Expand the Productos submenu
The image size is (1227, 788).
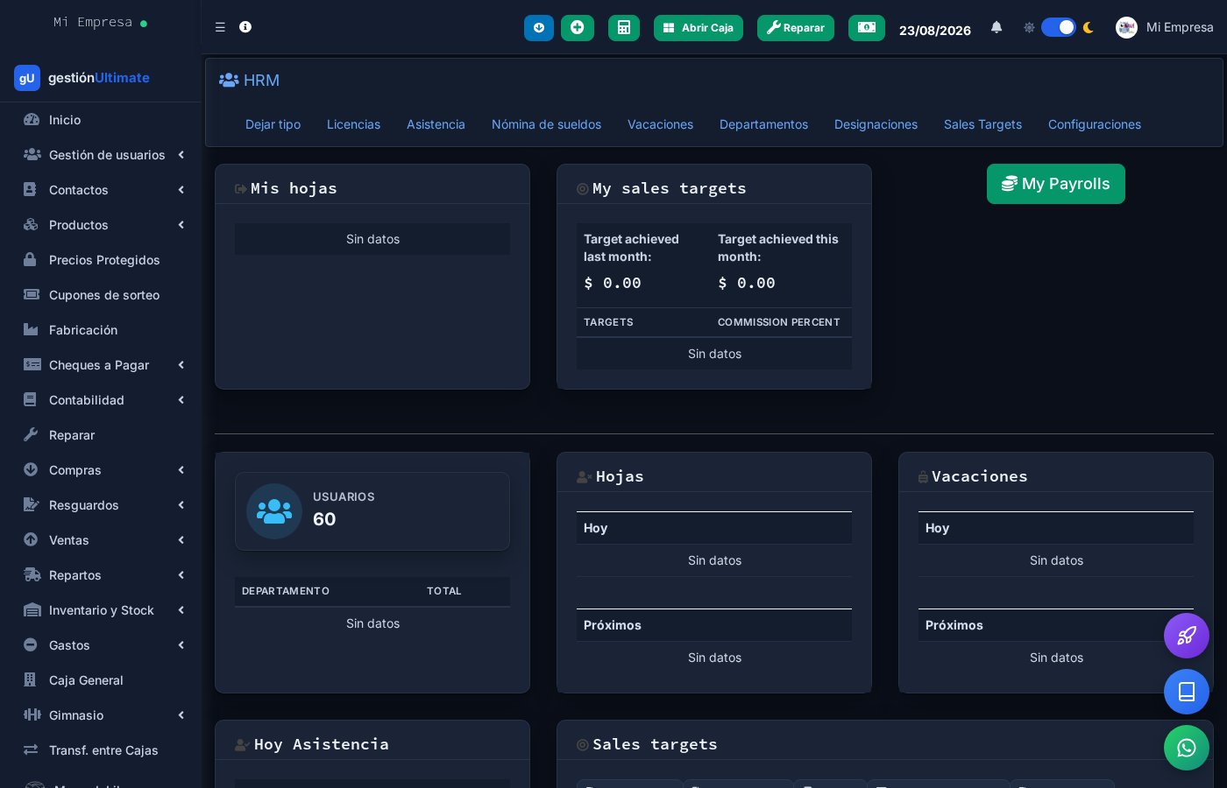[101, 225]
